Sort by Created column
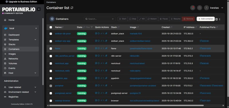This screenshot has width=229, height=108. pyautogui.click(x=167, y=27)
